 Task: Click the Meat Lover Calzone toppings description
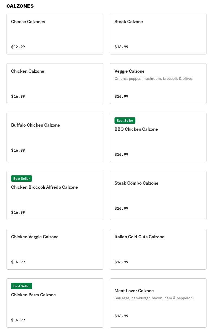click(154, 298)
